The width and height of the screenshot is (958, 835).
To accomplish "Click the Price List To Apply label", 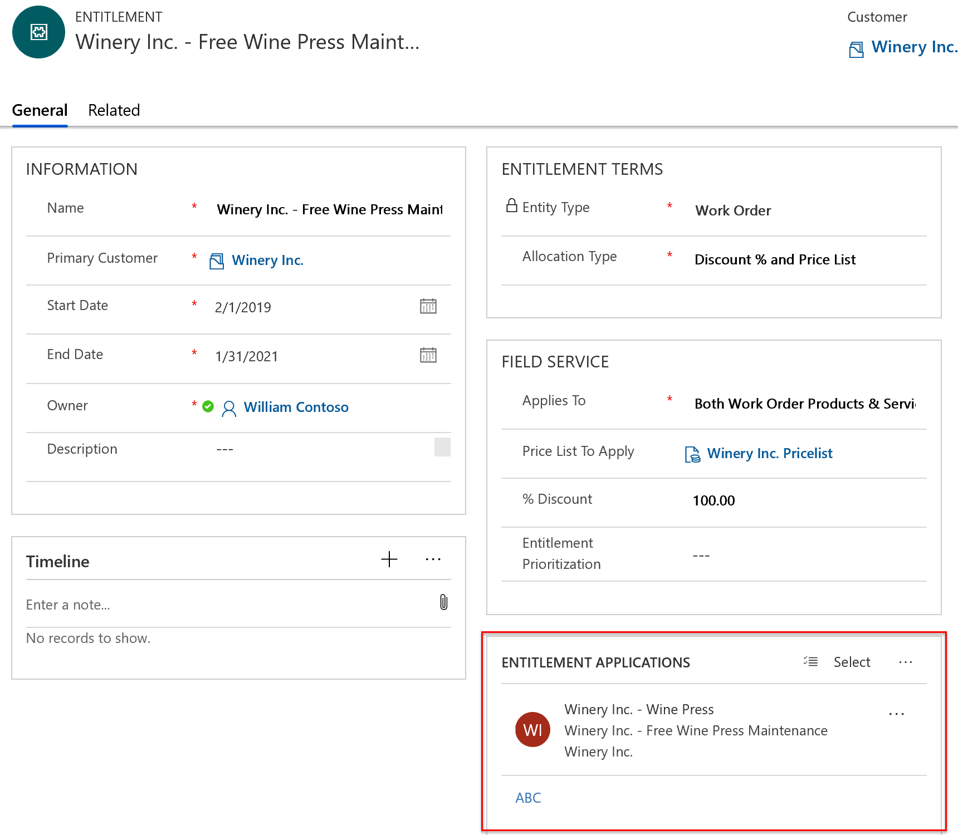I will click(x=578, y=451).
